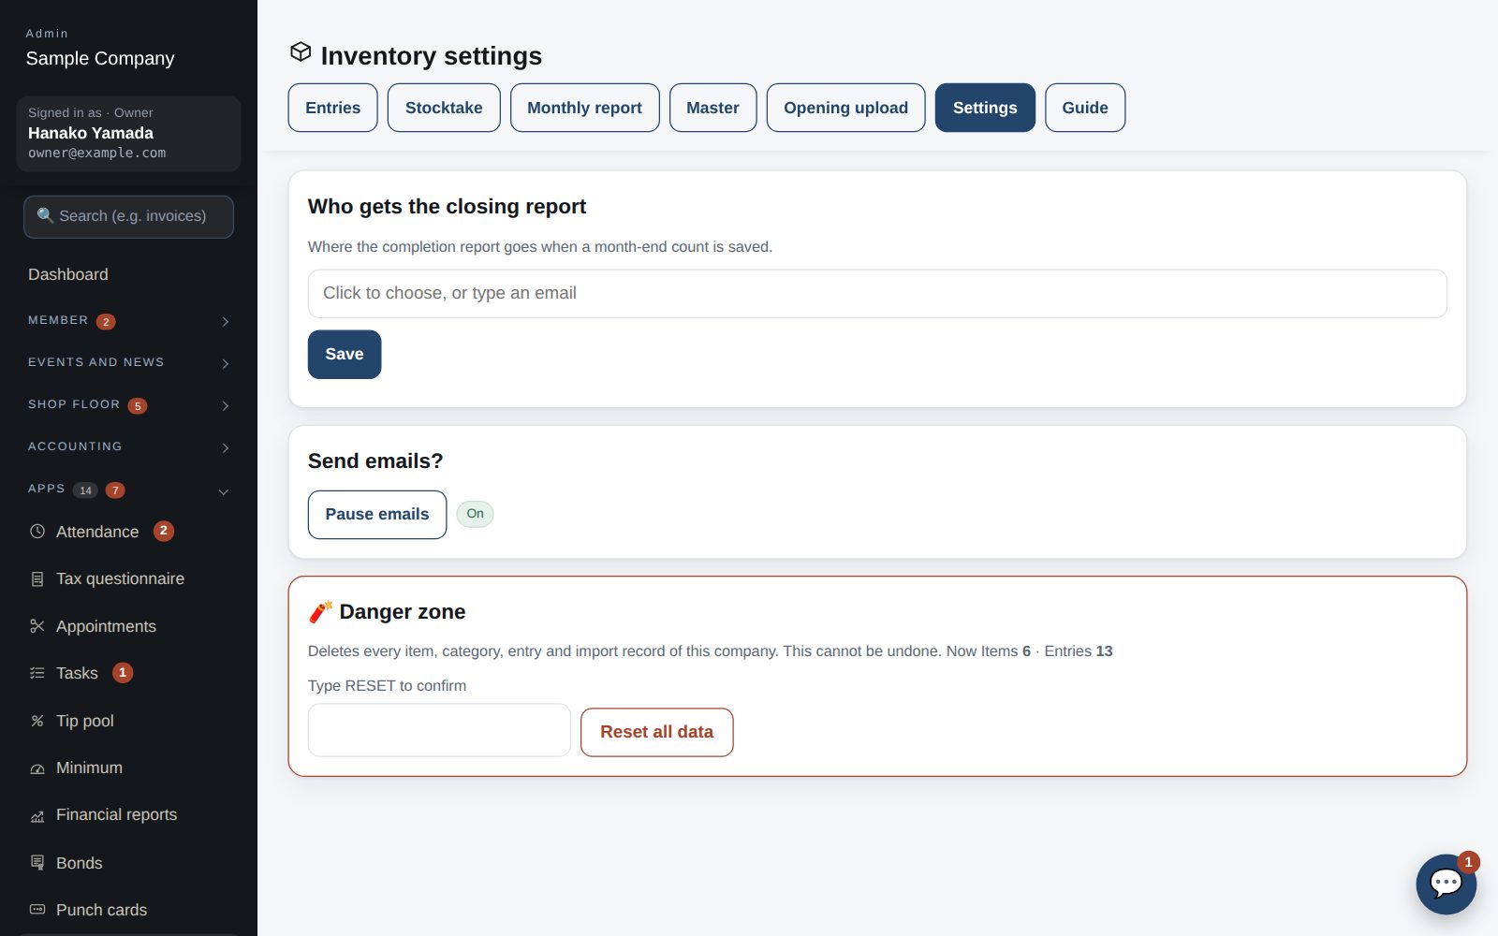
Task: Open the chat bubble icon
Action: pyautogui.click(x=1446, y=884)
